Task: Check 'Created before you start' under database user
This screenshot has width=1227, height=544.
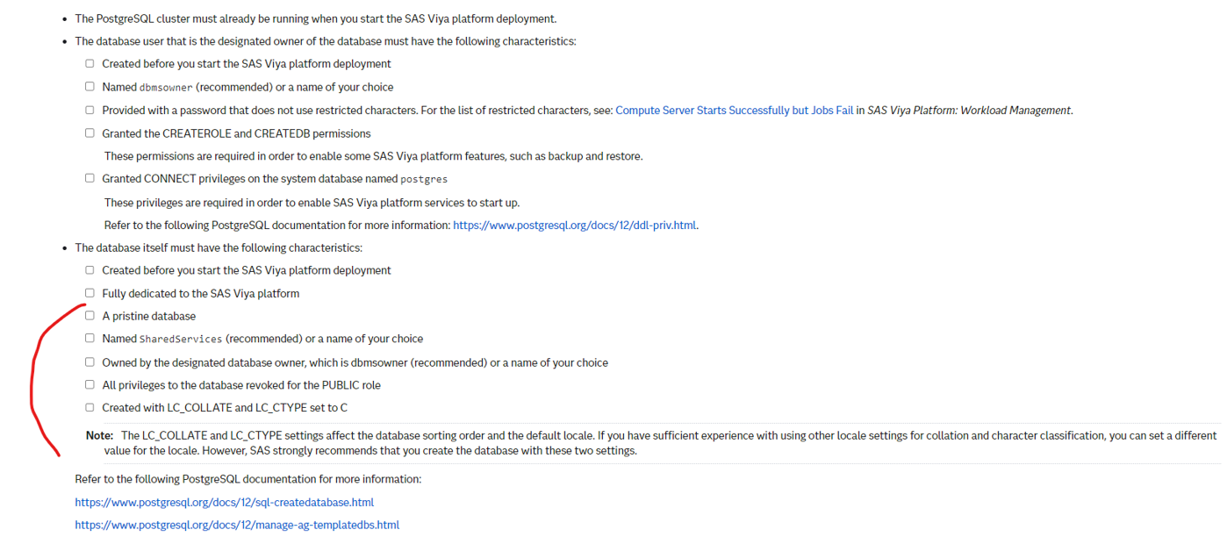Action: [90, 64]
